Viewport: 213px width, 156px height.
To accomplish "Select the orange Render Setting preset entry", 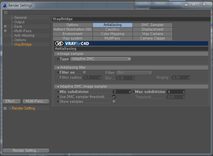I will coord(23,108).
